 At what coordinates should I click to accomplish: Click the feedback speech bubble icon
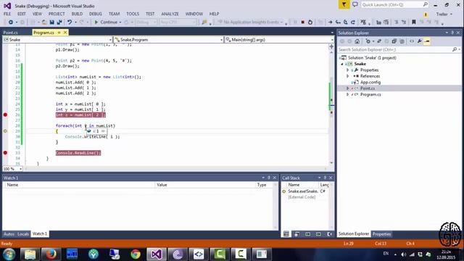355,5
